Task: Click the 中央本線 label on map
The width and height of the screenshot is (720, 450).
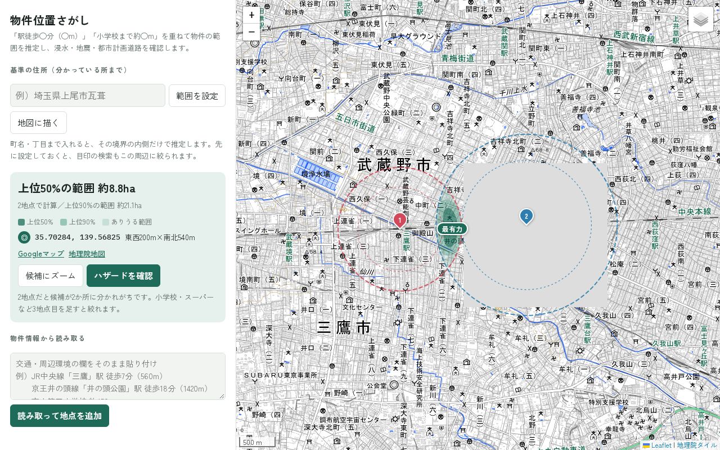Action: point(695,212)
